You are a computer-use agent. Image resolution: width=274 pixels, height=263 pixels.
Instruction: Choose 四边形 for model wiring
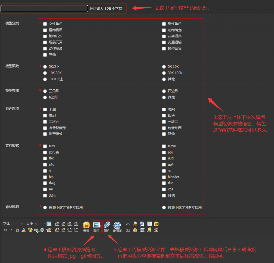(164, 91)
